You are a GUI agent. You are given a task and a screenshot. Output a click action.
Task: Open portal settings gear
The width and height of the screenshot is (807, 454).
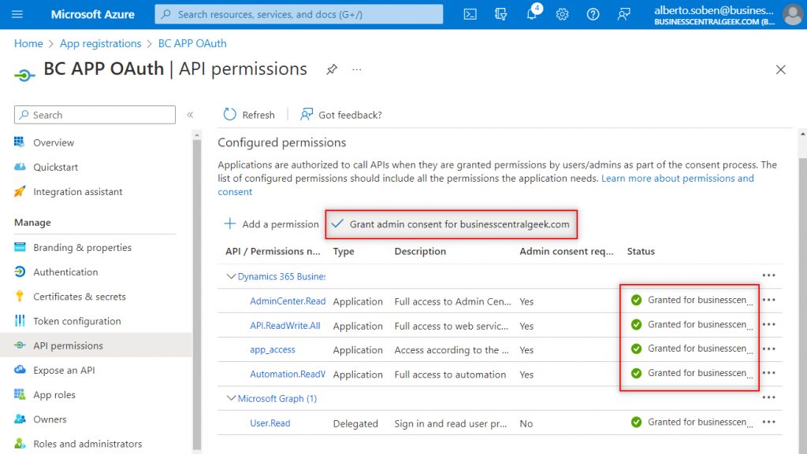click(562, 14)
